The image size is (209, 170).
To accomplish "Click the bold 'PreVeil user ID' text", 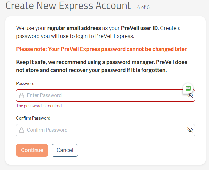I will click(140, 28).
